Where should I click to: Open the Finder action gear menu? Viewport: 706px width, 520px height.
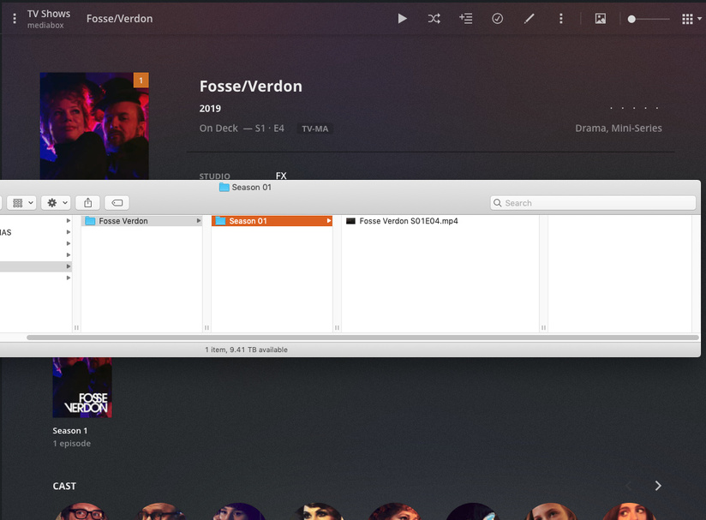click(56, 203)
